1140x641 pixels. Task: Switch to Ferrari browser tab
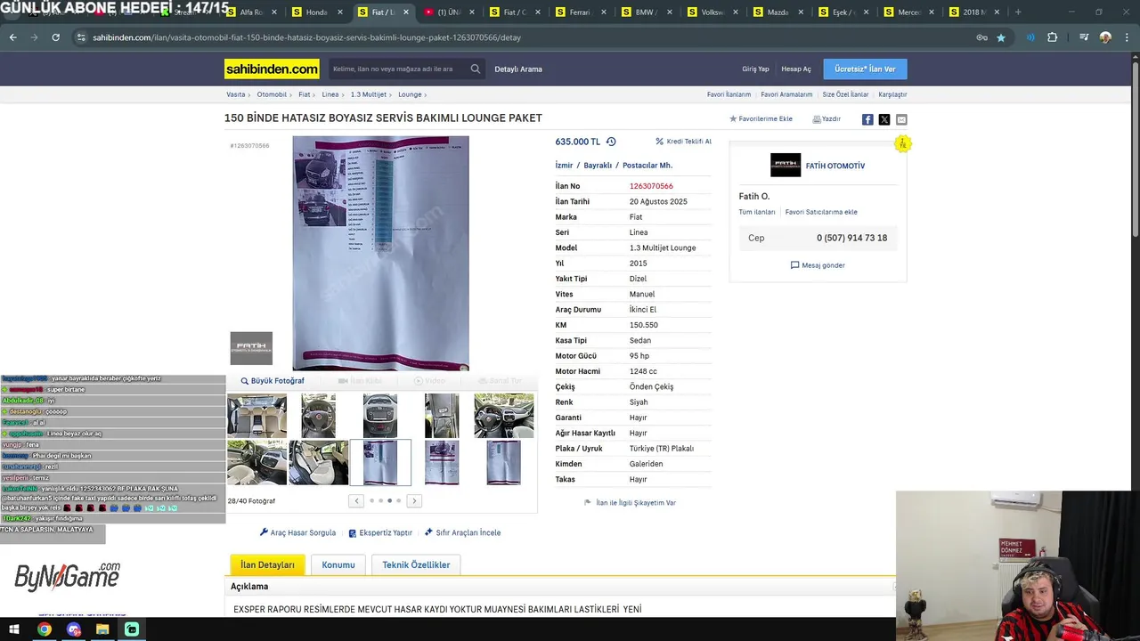(x=579, y=12)
